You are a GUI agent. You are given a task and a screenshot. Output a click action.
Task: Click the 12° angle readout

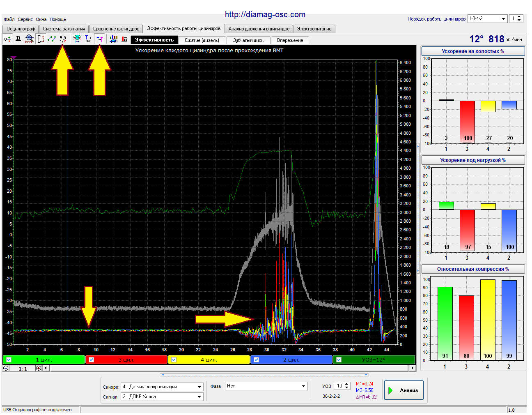pyautogui.click(x=476, y=39)
